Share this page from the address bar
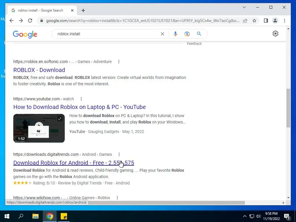The height and width of the screenshot is (222, 296). (245, 21)
